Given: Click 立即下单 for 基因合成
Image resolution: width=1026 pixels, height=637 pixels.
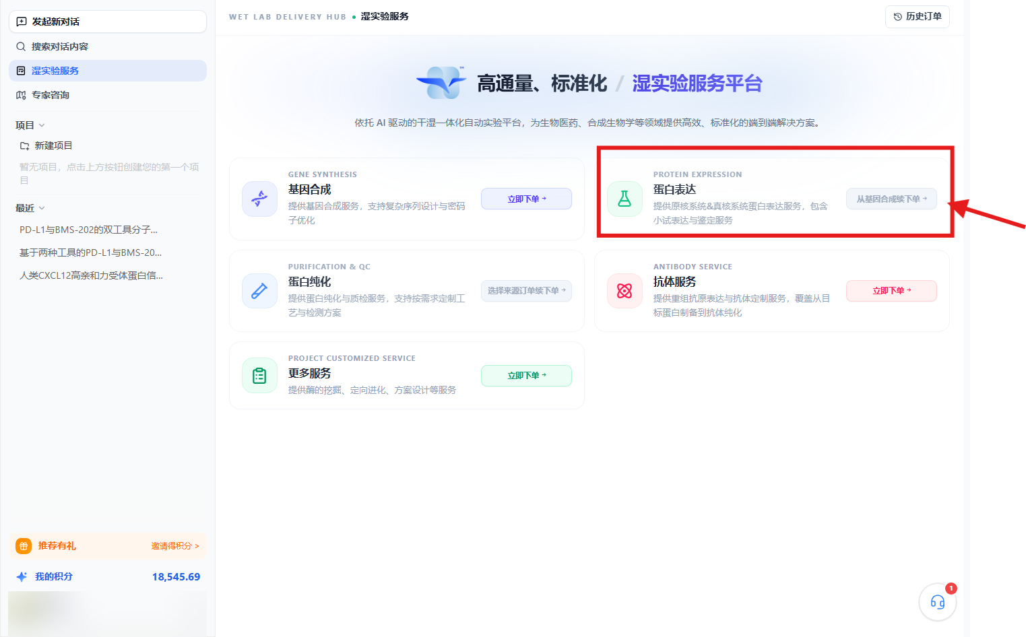Looking at the screenshot, I should (x=526, y=199).
